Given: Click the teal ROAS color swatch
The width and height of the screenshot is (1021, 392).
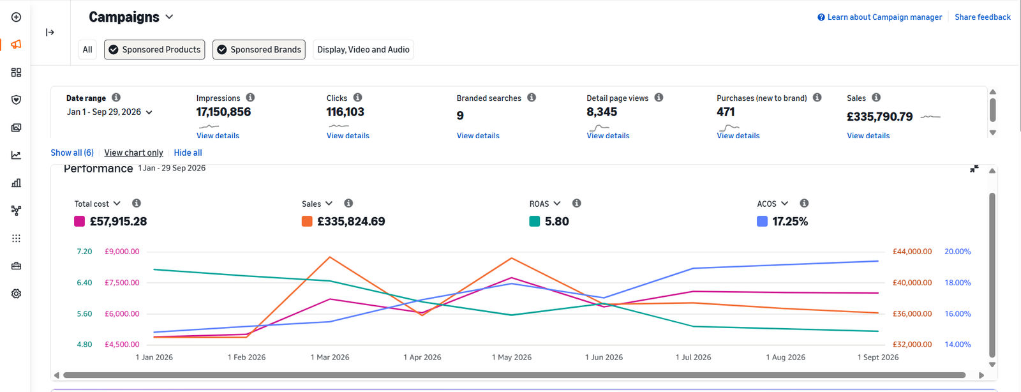Looking at the screenshot, I should tap(535, 222).
